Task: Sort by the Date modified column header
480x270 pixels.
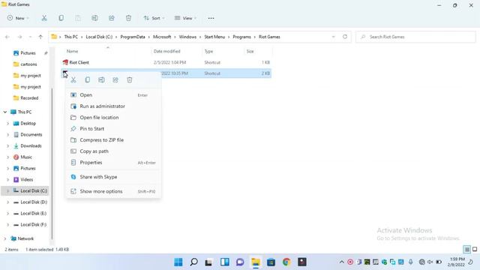Action: (166, 51)
